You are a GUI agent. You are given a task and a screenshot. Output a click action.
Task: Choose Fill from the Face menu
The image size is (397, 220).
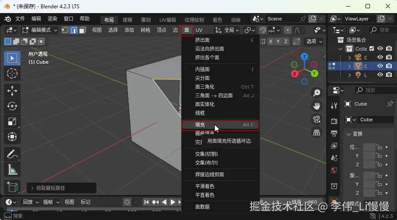pyautogui.click(x=220, y=125)
